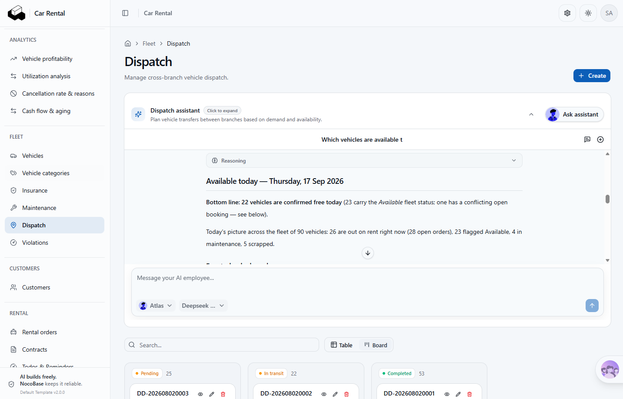Click the Completed status tag
The image size is (623, 399).
coord(396,373)
